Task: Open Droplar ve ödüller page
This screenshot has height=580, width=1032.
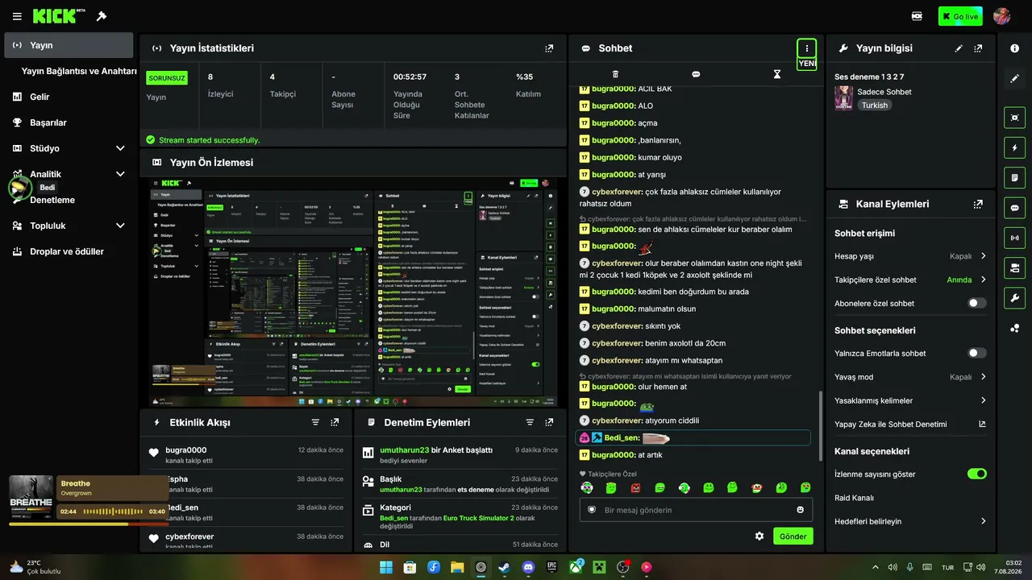Action: 69,251
